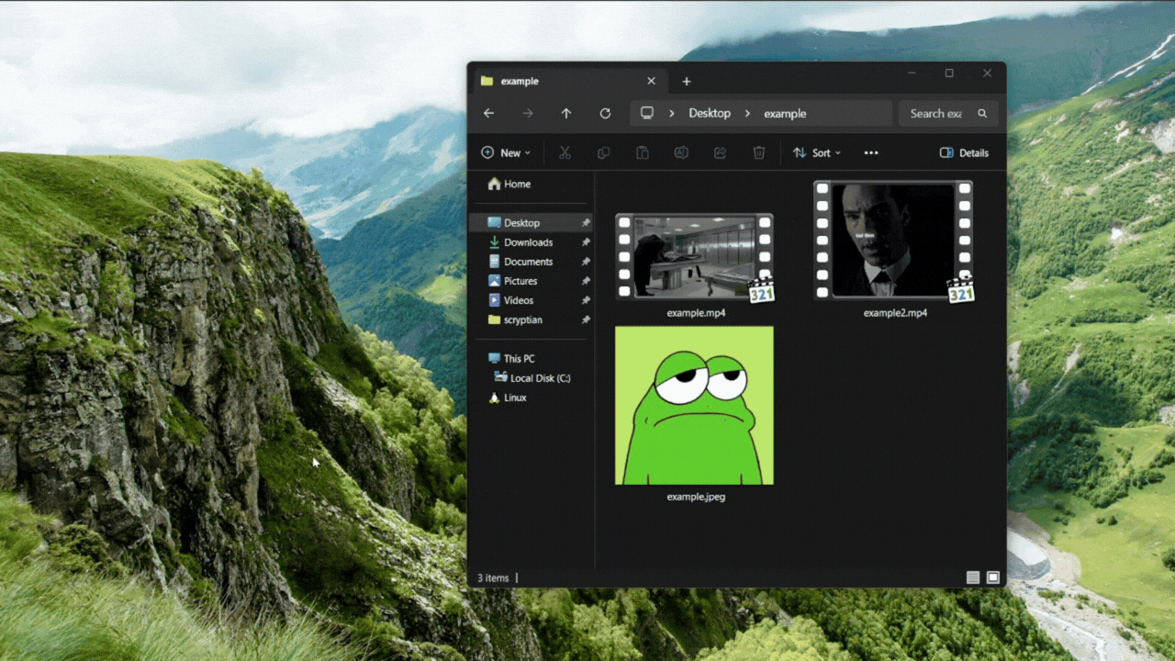Click the Rename icon in the toolbar
The image size is (1175, 661).
pyautogui.click(x=681, y=153)
